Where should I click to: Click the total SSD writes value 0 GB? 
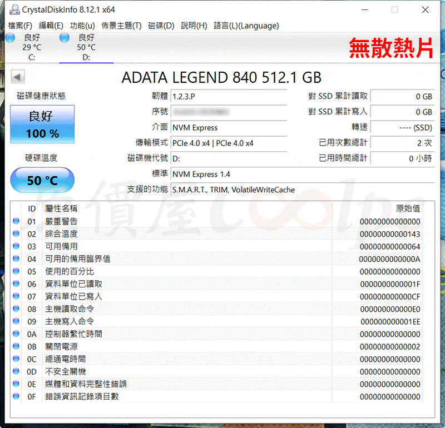(402, 112)
